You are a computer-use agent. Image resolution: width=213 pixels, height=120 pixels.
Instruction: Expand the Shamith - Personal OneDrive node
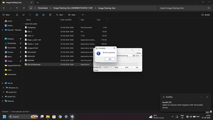coord(2,30)
